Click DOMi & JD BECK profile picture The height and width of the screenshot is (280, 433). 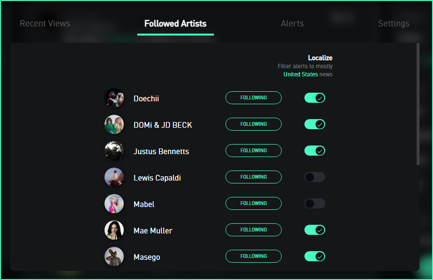[114, 124]
